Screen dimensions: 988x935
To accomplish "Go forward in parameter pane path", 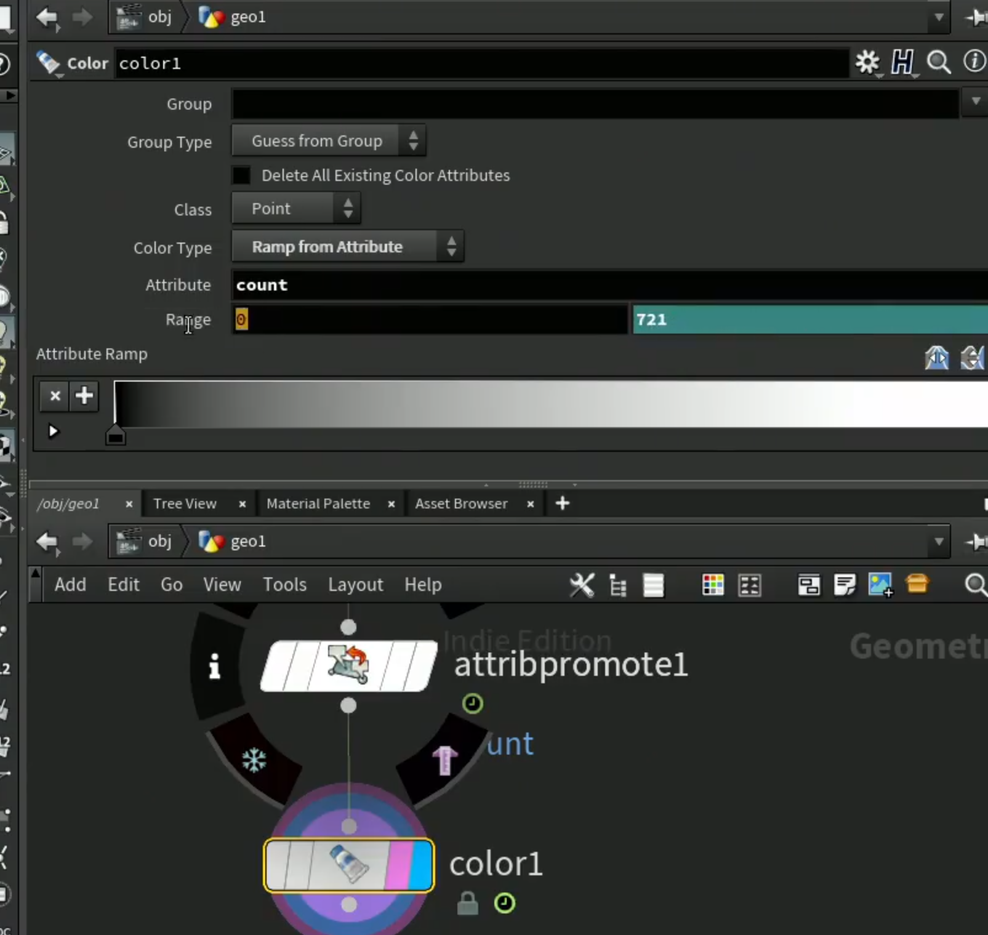I will pos(81,17).
